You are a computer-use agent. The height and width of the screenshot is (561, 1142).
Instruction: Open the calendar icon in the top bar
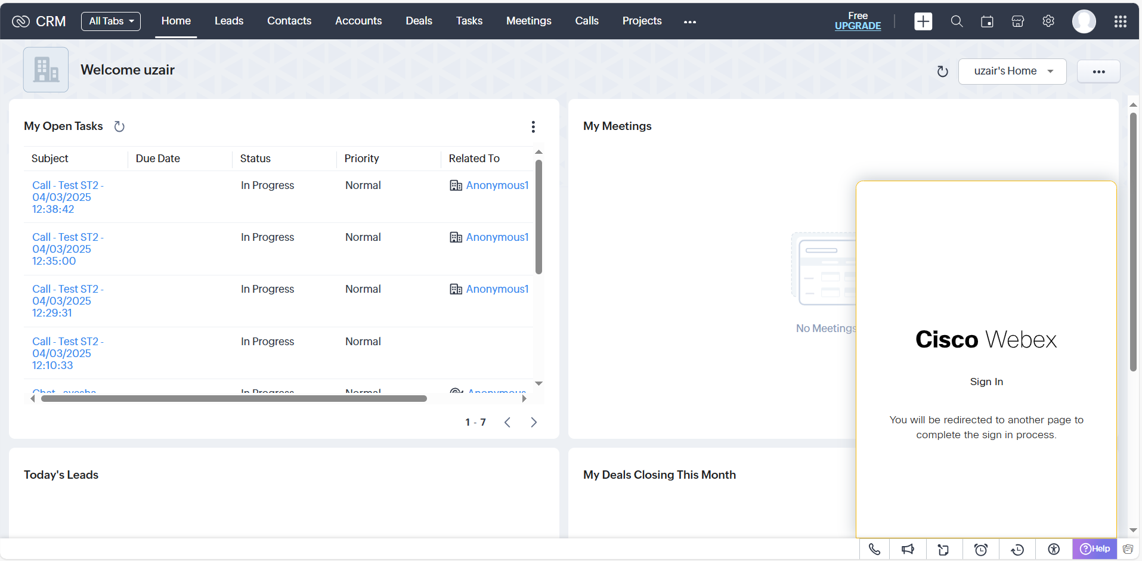[987, 21]
